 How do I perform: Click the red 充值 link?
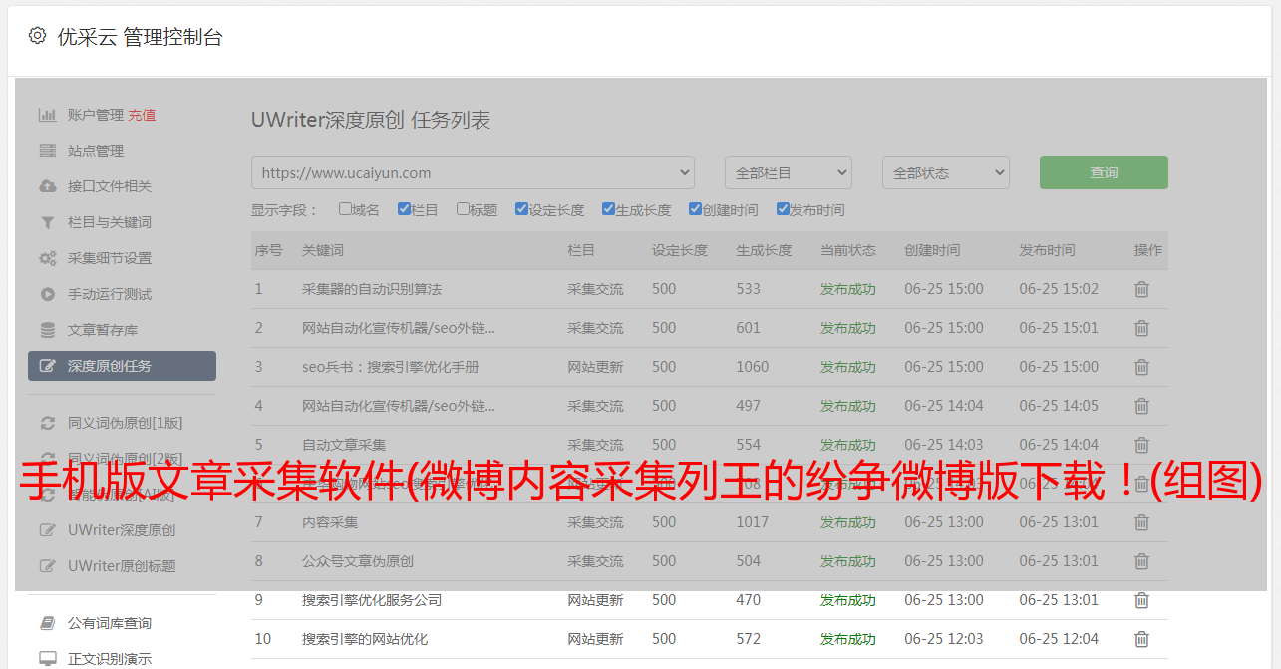click(142, 115)
